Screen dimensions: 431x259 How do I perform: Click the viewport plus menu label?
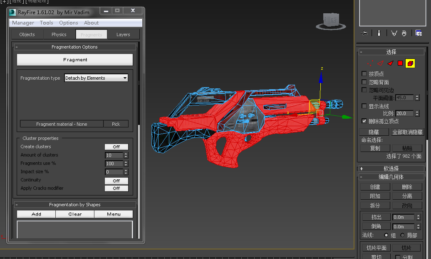[4, 1]
